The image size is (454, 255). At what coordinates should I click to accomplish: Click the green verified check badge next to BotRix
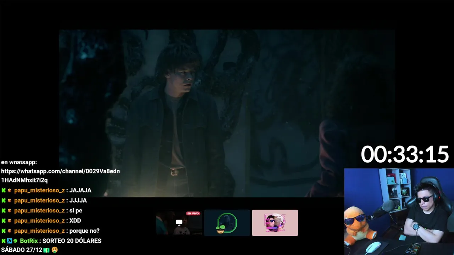(x=15, y=241)
